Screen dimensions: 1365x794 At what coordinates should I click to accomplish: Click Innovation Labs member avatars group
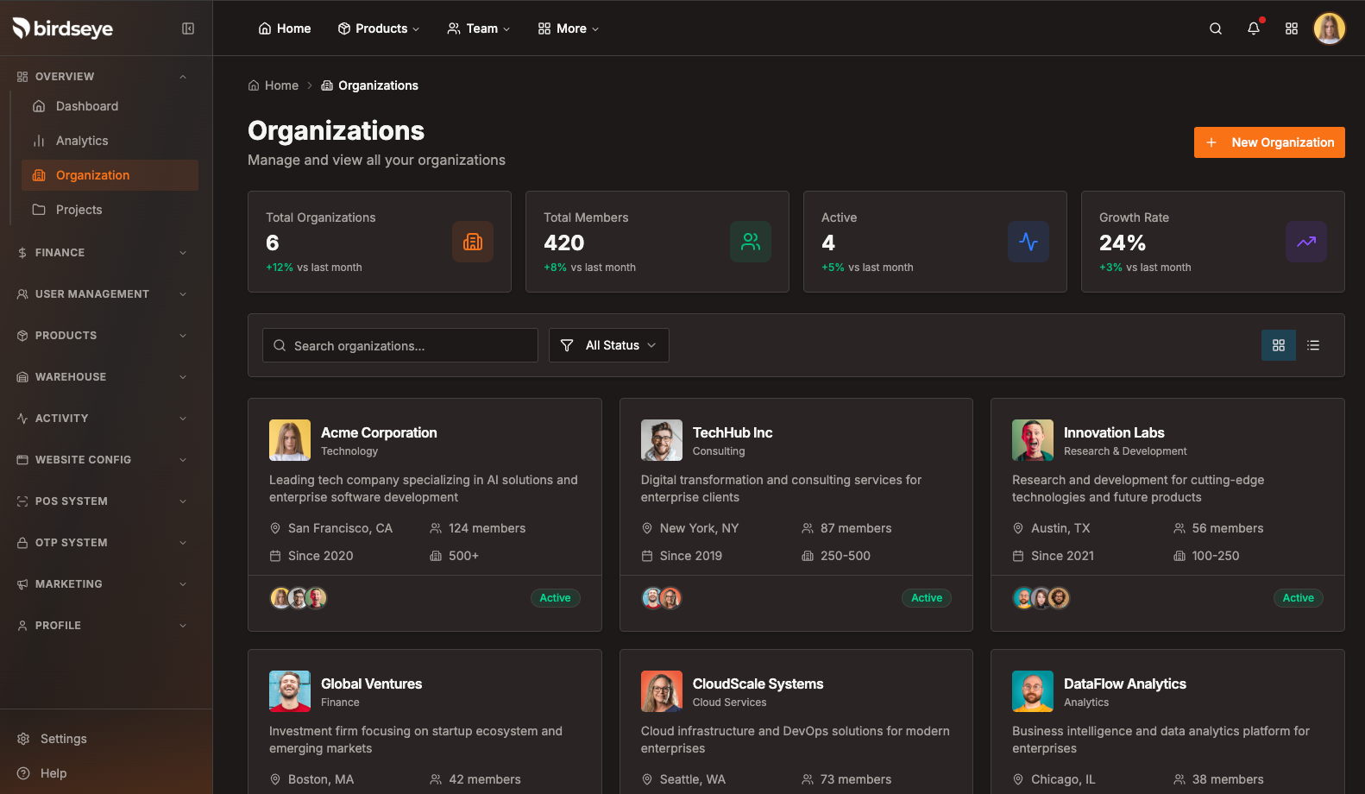coord(1041,598)
